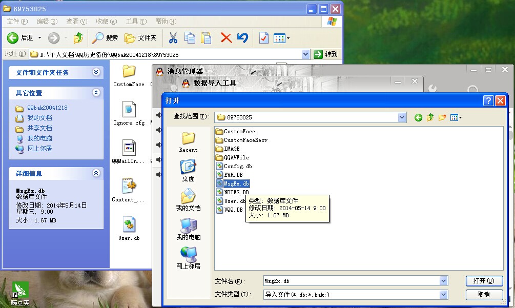Click the dialog help question mark button
The image size is (515, 308).
(x=488, y=100)
